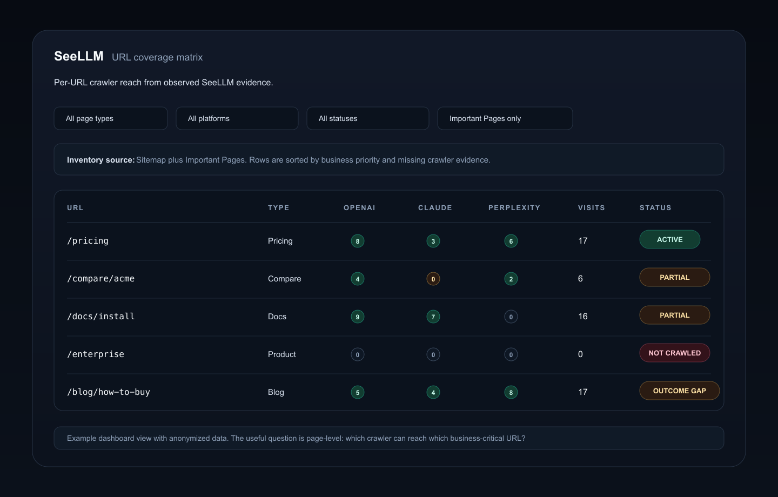Select the OUTCOME GAP status badge
This screenshot has width=778, height=497.
pos(680,391)
